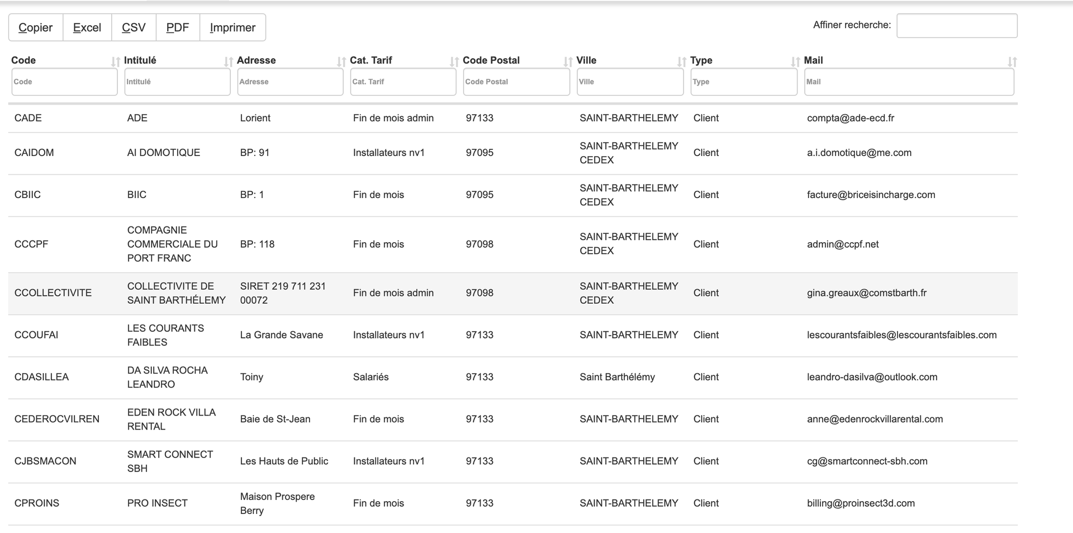This screenshot has height=533, width=1073.
Task: Click lescourantsfaibles@lescourantsfaibles.com email cell
Action: (902, 335)
